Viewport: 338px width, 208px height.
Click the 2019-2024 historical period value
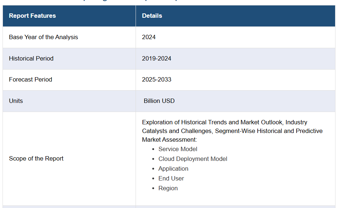click(157, 59)
